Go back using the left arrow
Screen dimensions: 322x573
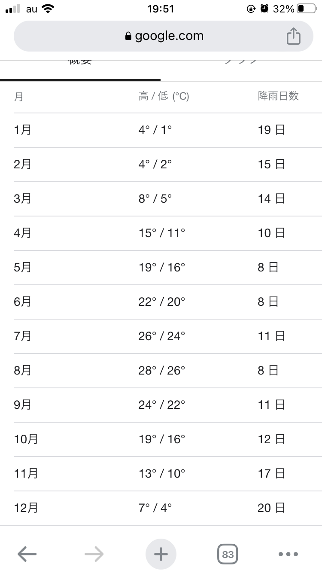27,554
